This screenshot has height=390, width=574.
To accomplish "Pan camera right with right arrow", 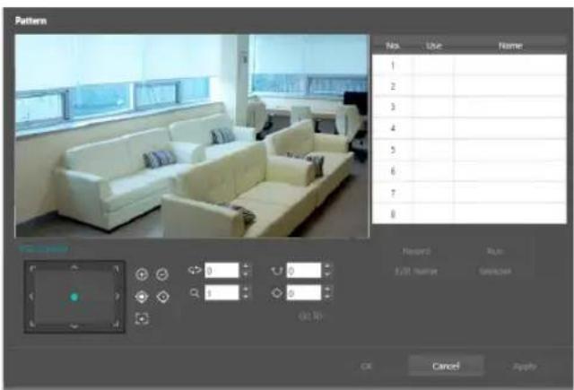I will coord(117,296).
